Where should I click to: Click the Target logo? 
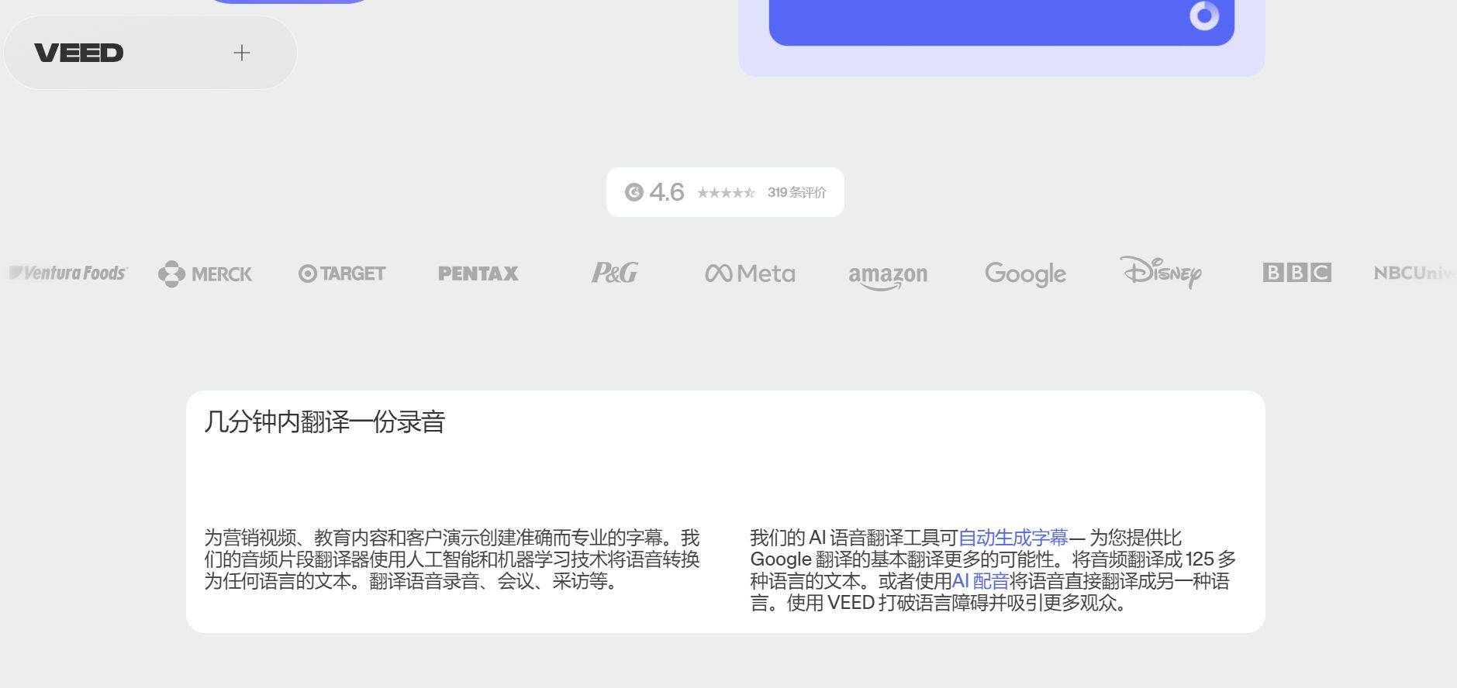(342, 273)
